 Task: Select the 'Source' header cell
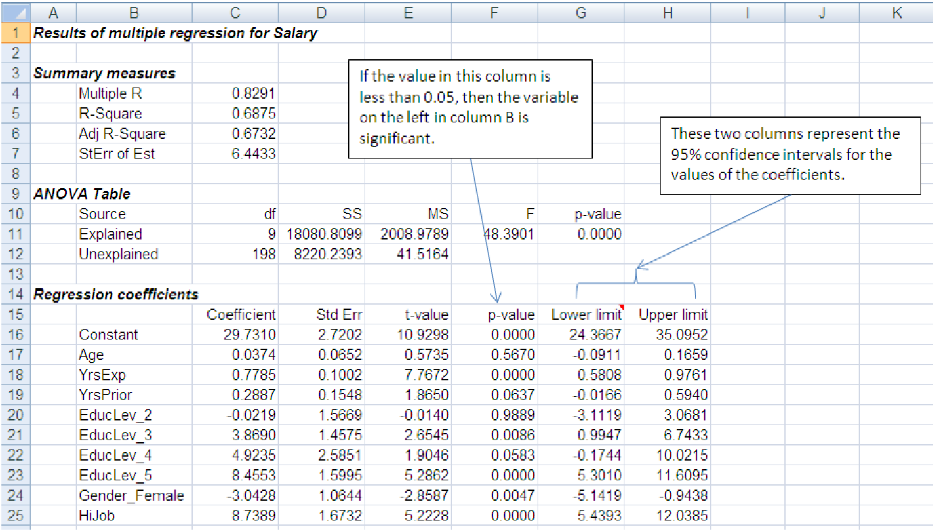click(x=134, y=214)
